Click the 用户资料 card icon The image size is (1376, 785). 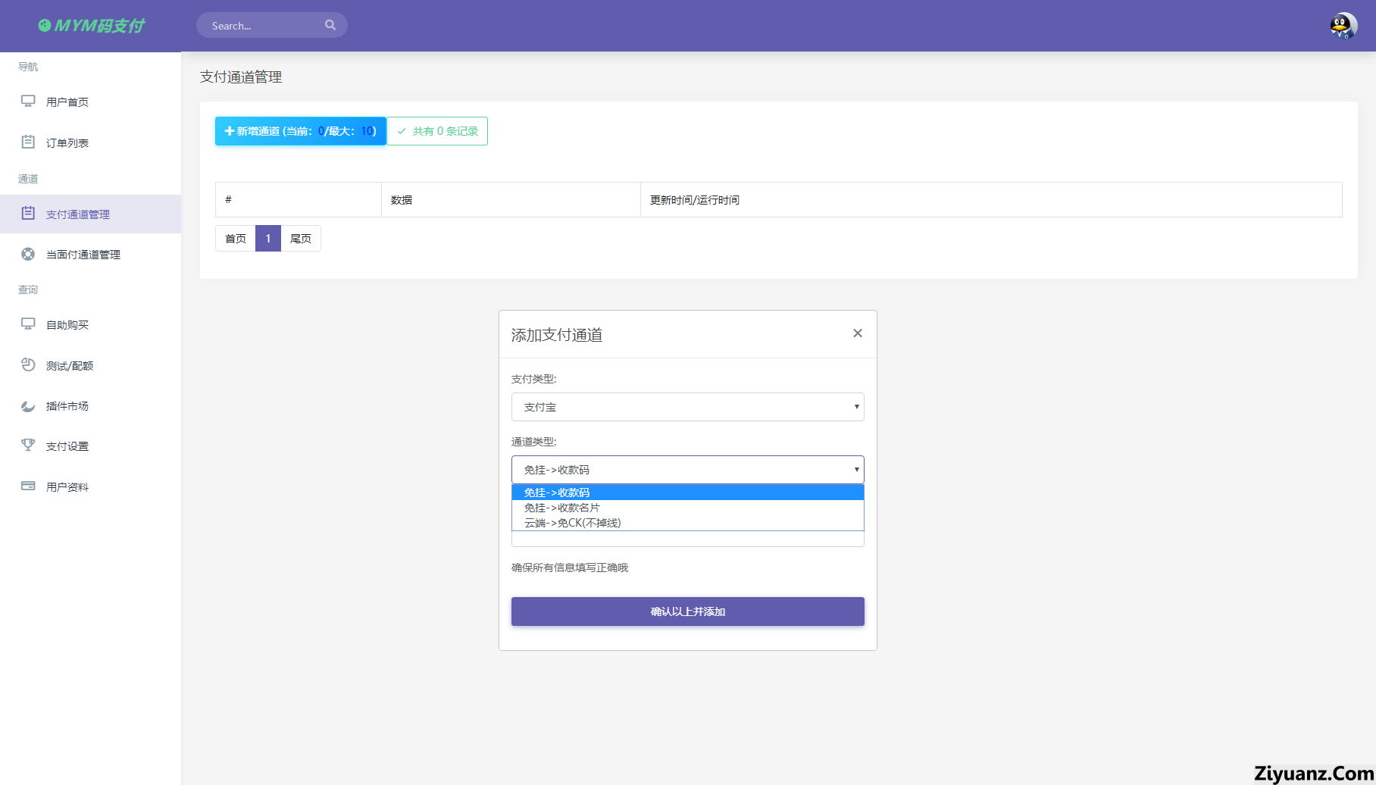point(28,486)
